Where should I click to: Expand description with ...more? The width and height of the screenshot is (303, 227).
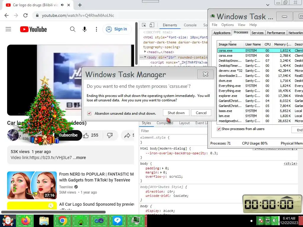[79, 158]
